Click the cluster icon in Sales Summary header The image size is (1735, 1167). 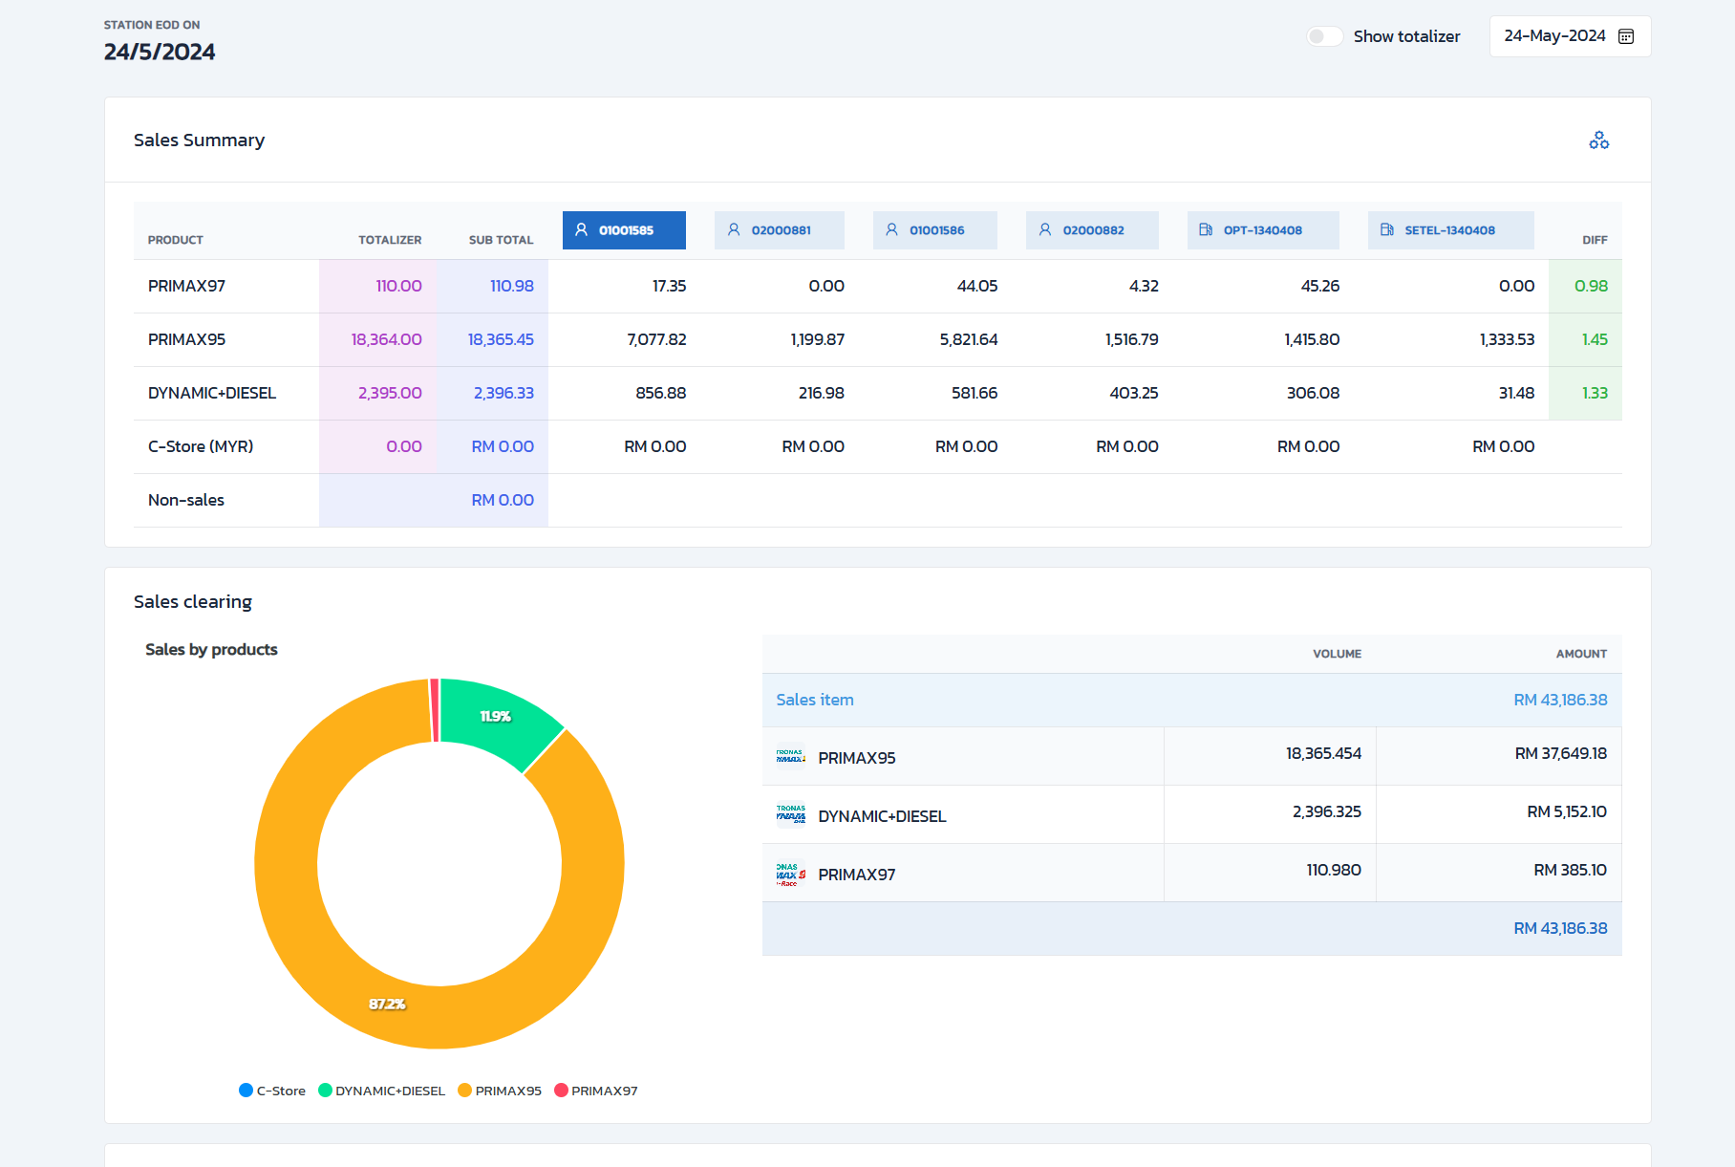(x=1598, y=140)
